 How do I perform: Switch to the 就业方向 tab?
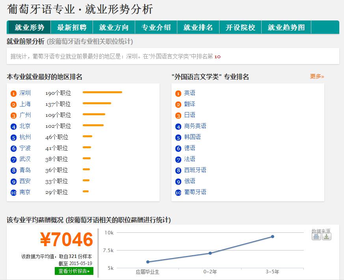click(114, 28)
